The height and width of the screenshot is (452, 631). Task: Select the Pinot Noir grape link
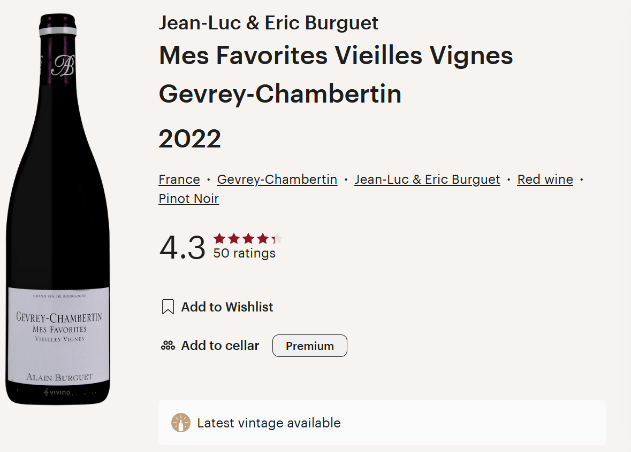[x=189, y=199]
